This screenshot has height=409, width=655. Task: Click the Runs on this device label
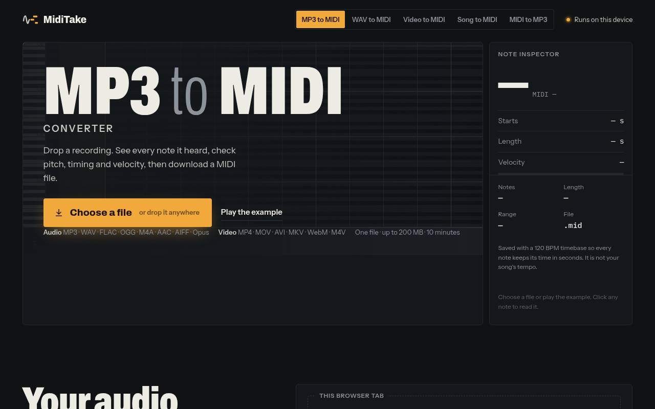pyautogui.click(x=603, y=19)
